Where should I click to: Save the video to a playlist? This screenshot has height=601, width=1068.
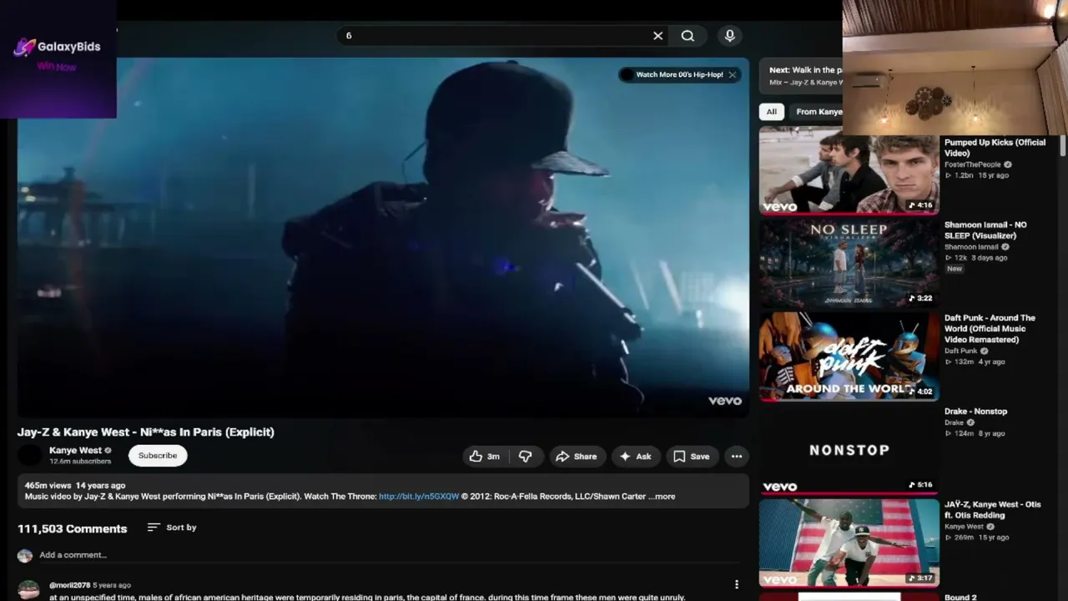click(692, 457)
